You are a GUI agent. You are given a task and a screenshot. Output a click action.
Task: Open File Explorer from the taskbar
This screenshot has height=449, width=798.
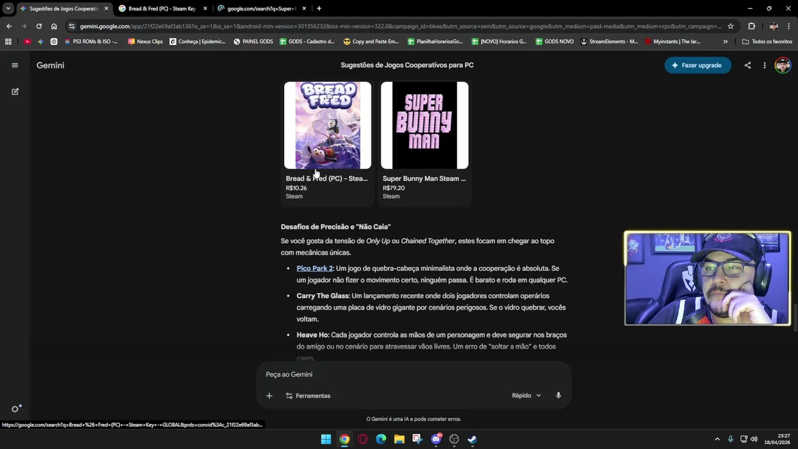click(x=399, y=439)
